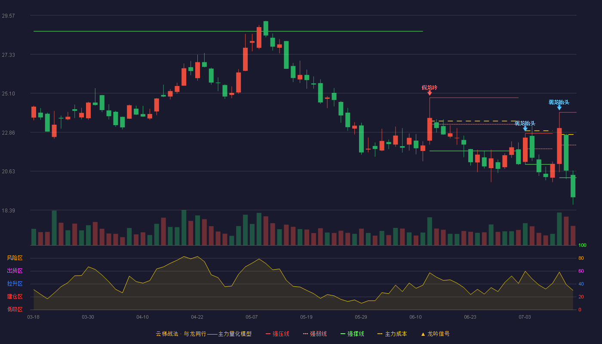Click the 建仓区 zone label
The image size is (602, 344).
[x=15, y=297]
